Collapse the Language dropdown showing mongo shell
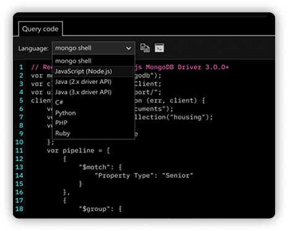Viewport: 288px width, 231px height. 93,48
